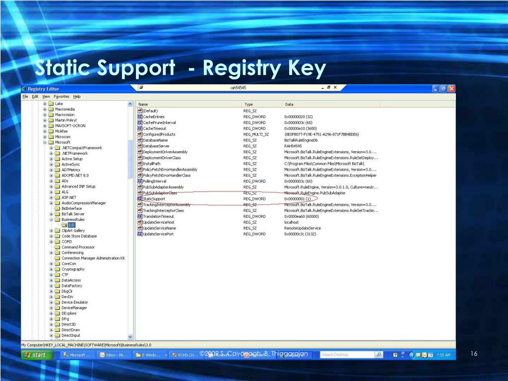Viewport: 508px width, 381px height.
Task: Click the desktop search magnifier icon
Action: pos(379,355)
